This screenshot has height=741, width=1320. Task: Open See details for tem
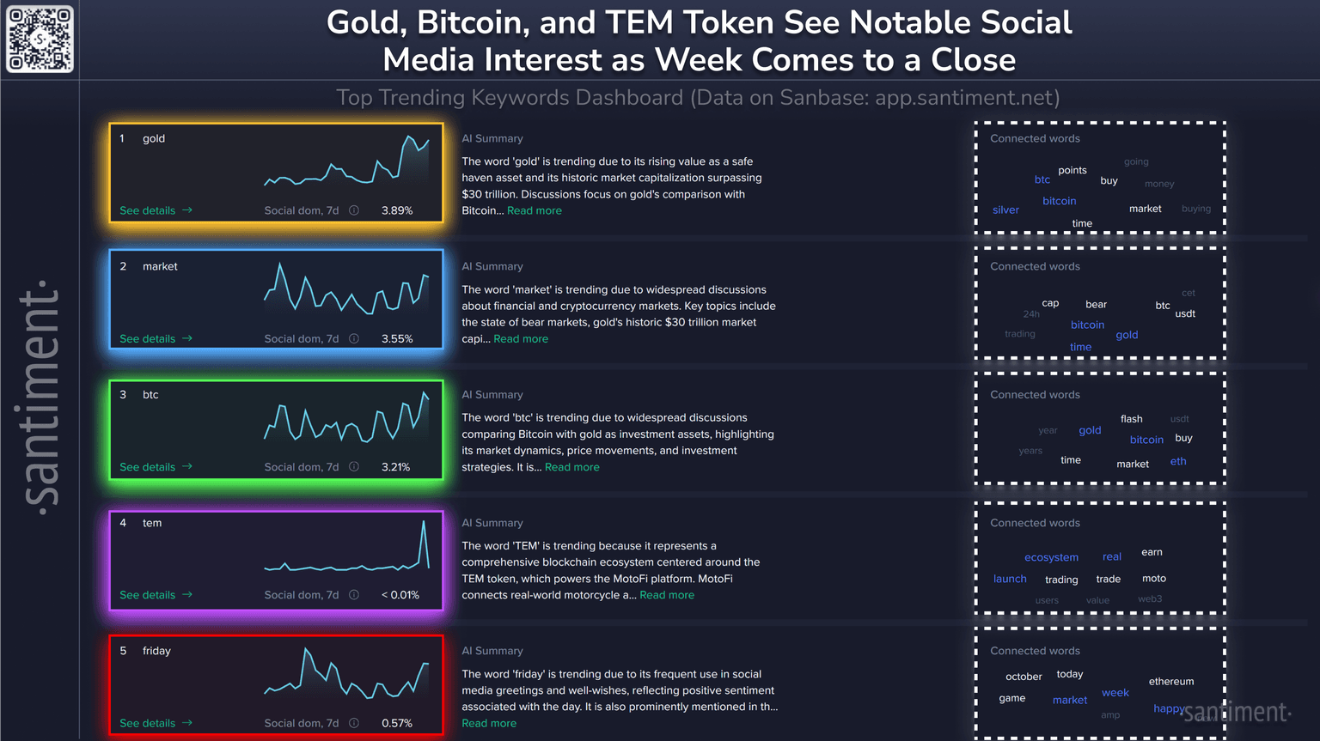(x=156, y=595)
